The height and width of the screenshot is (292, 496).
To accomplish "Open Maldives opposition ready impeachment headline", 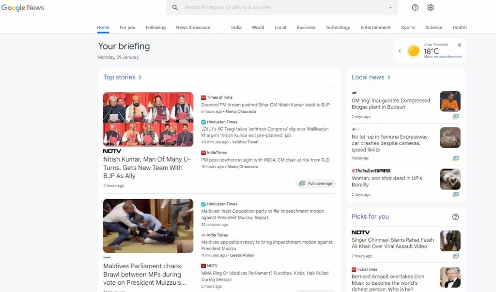I will (267, 245).
